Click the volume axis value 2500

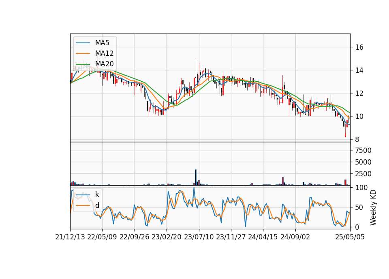point(363,174)
